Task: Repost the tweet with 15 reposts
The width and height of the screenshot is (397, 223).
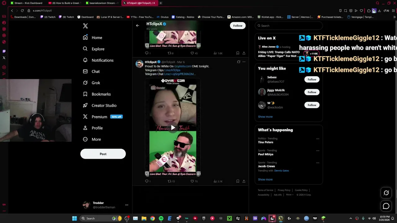Action: [171, 181]
